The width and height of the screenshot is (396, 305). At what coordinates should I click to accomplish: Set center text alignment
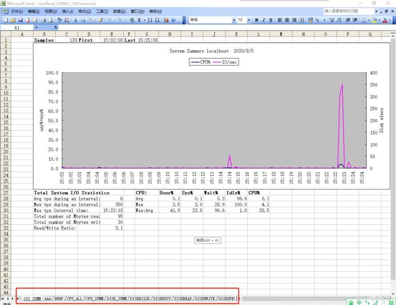pyautogui.click(x=287, y=20)
